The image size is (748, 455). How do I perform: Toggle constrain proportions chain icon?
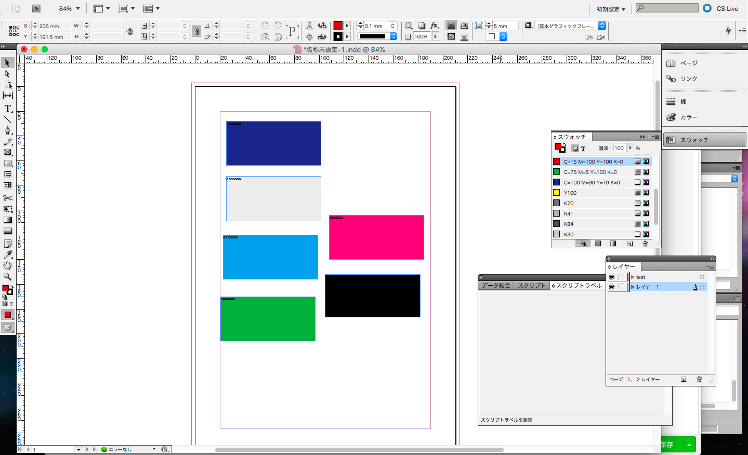click(196, 31)
